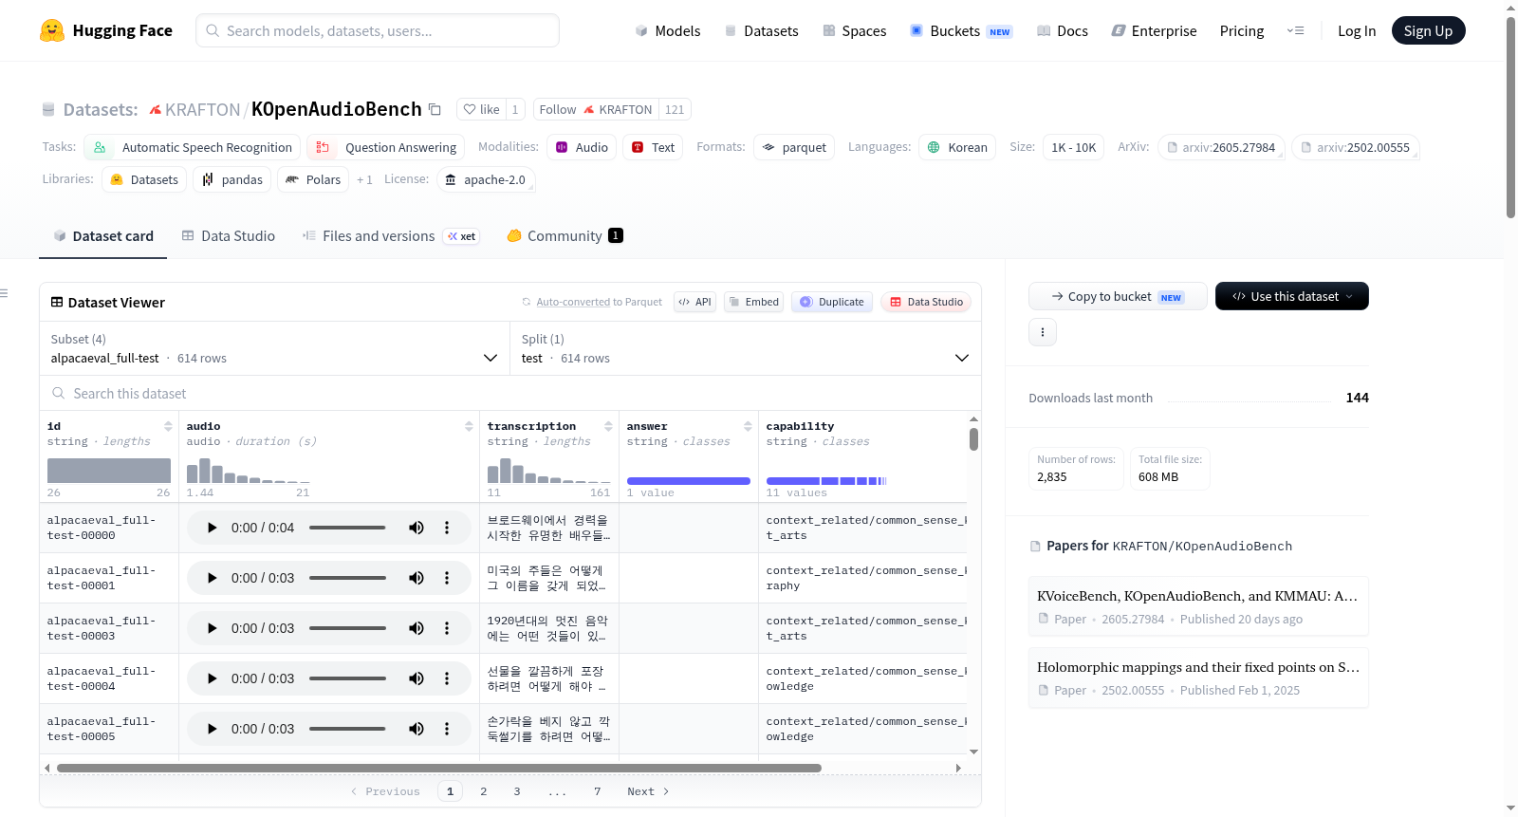Mute audio in alpacaeval_full-test-00001 row
This screenshot has height=817, width=1518.
pos(417,578)
